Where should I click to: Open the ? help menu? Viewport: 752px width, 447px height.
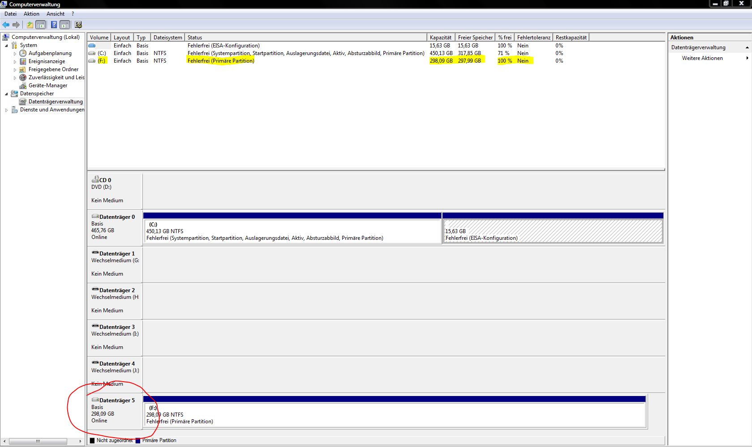point(73,14)
